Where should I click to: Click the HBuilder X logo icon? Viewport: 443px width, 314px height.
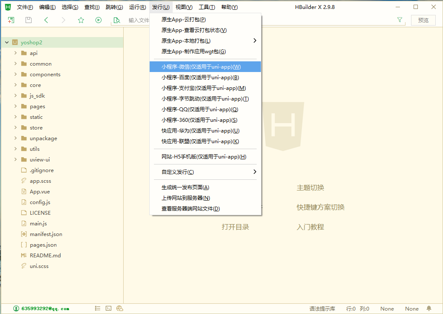pyautogui.click(x=8, y=7)
